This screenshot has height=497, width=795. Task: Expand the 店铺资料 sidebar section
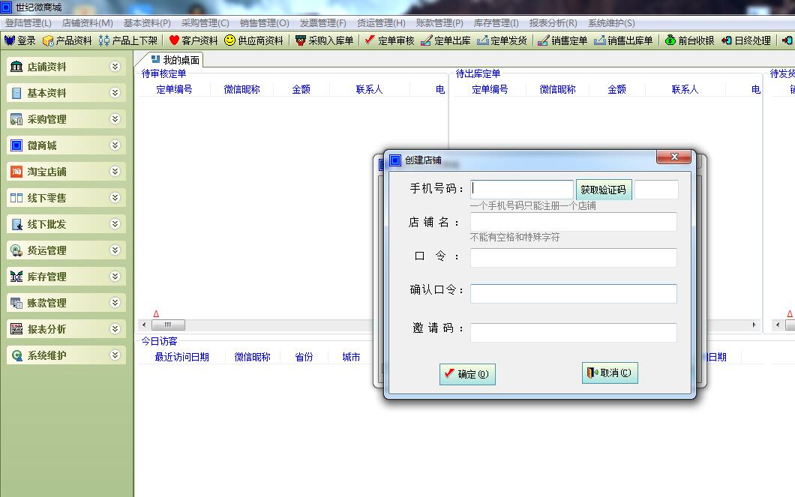[x=66, y=67]
